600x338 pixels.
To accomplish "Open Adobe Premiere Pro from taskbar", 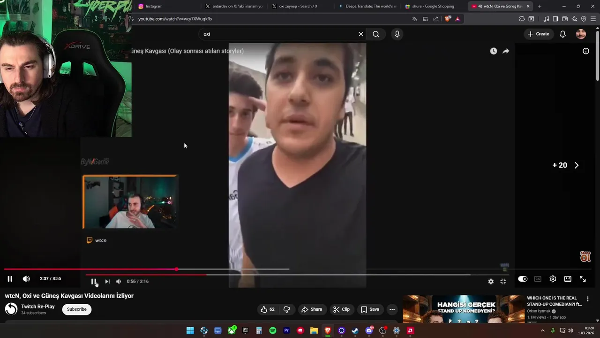I will point(286,330).
